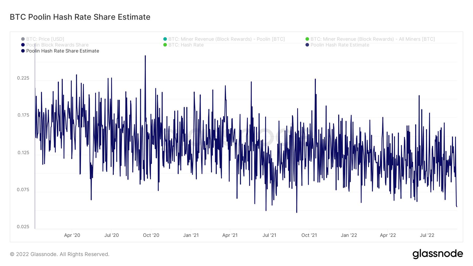
Task: Toggle the BTC: Price [USD] legend dot
Action: (x=23, y=39)
